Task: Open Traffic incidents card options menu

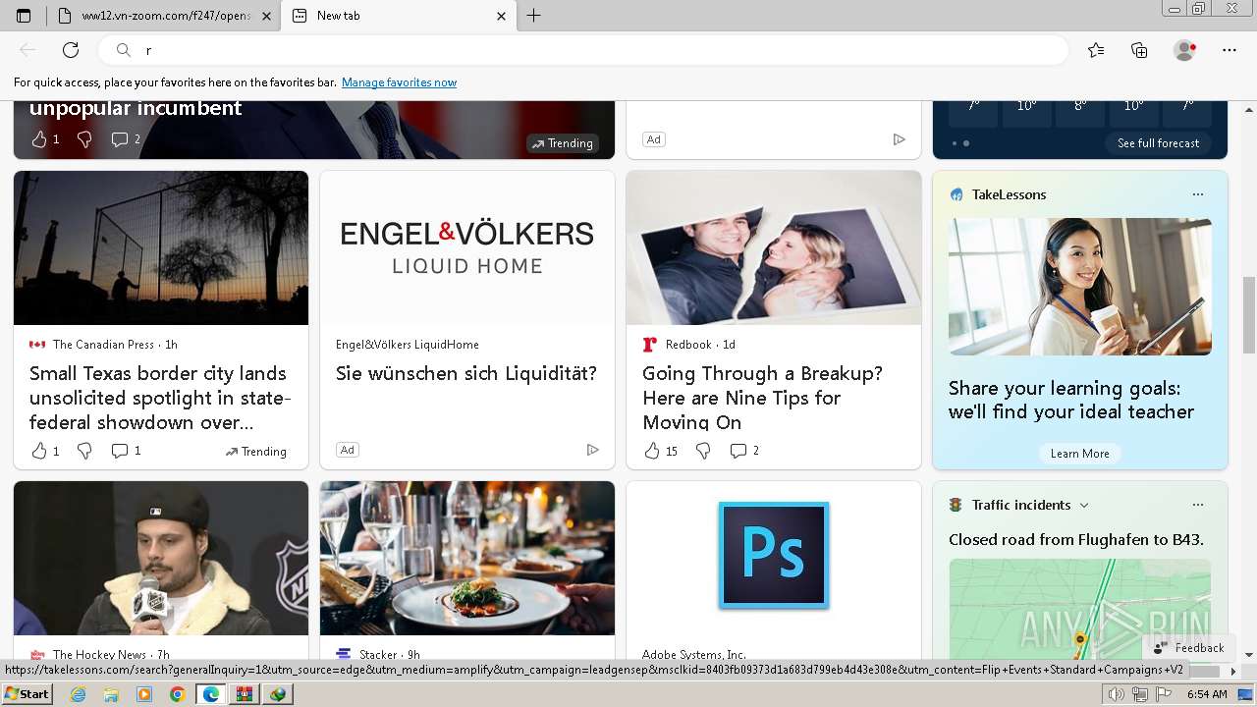Action: (1198, 505)
